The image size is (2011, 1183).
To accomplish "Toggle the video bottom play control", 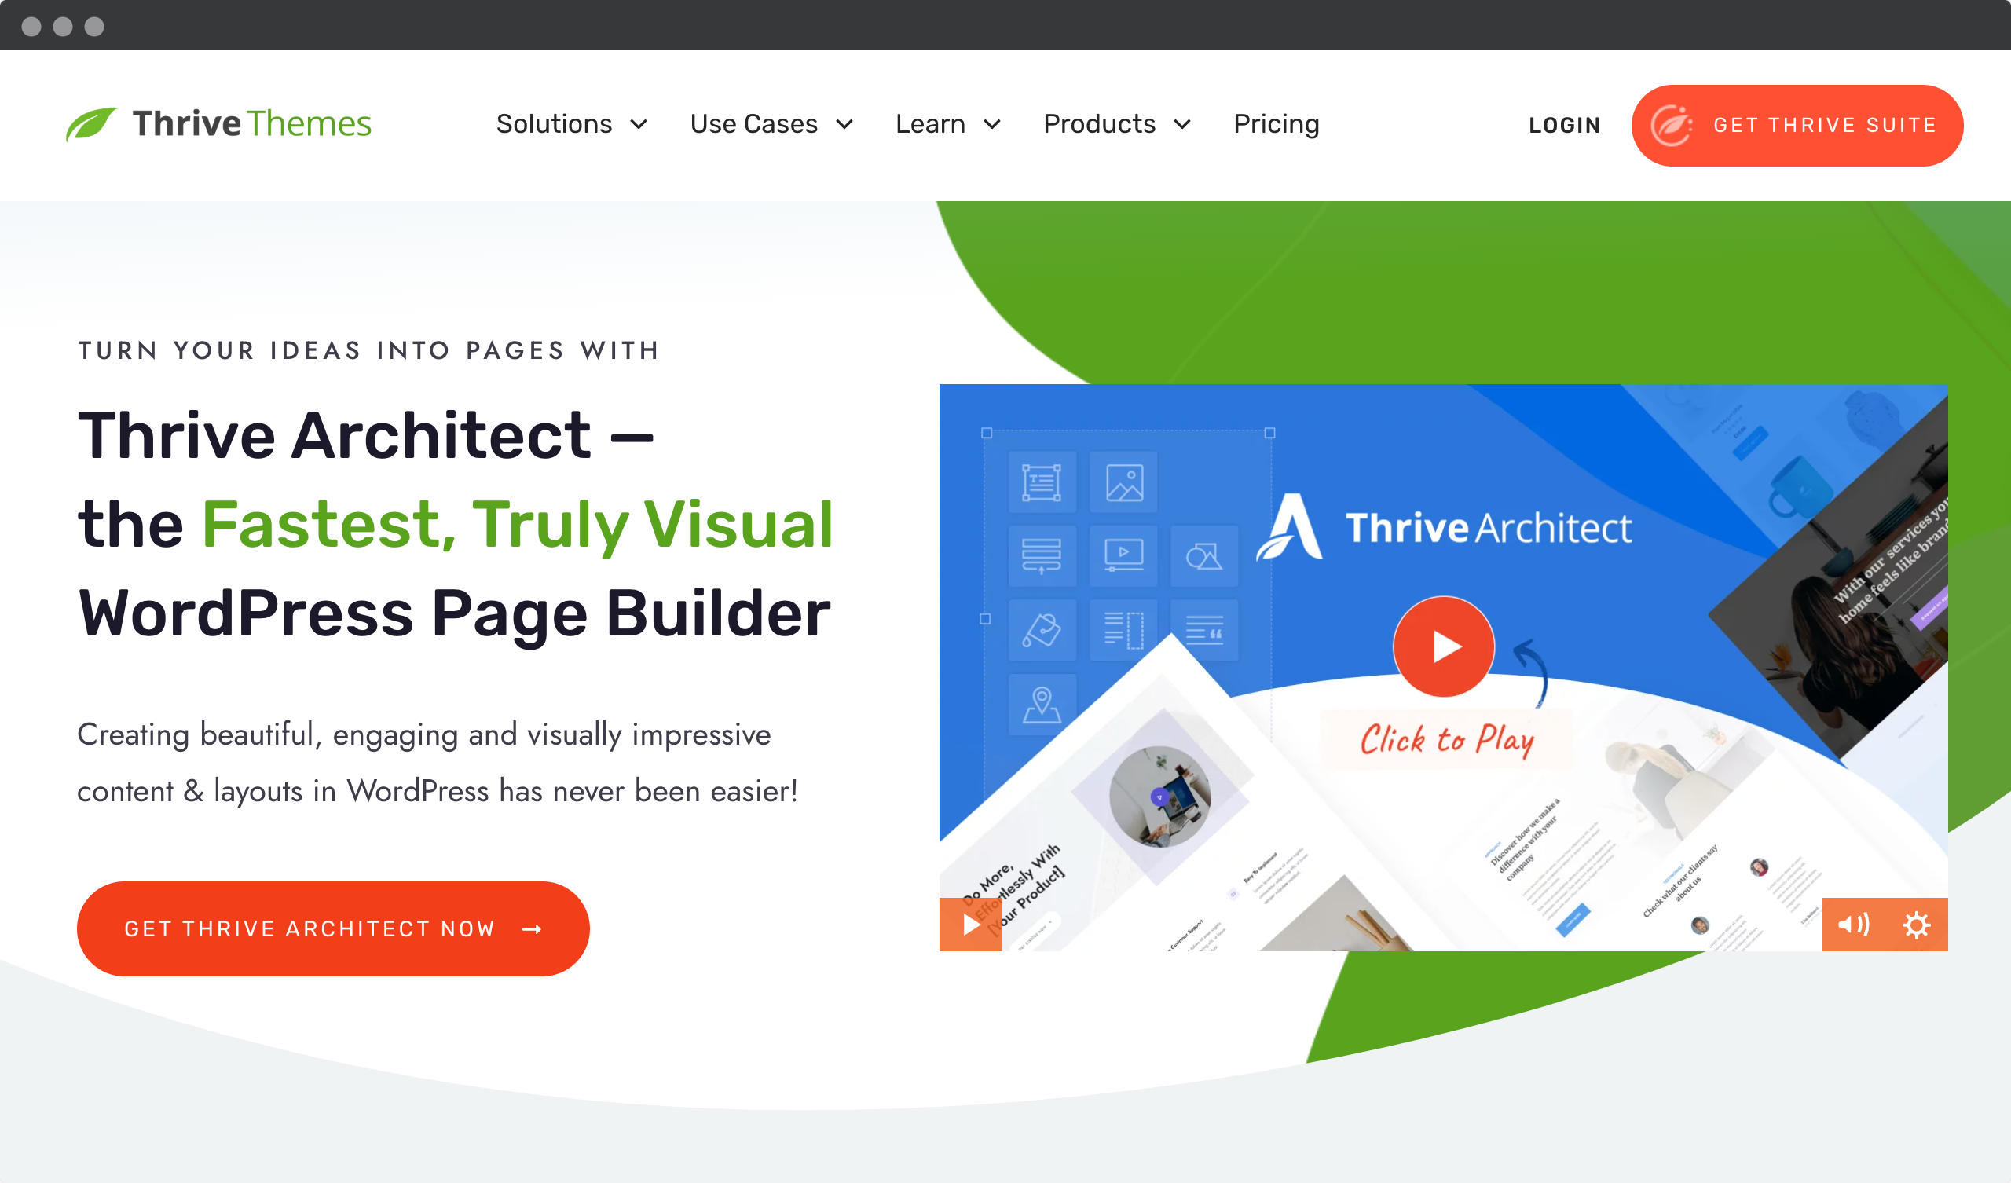I will 973,927.
